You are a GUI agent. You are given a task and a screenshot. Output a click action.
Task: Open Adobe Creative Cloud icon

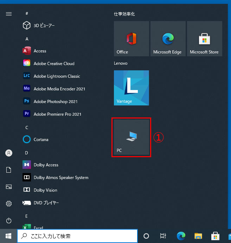(27, 63)
